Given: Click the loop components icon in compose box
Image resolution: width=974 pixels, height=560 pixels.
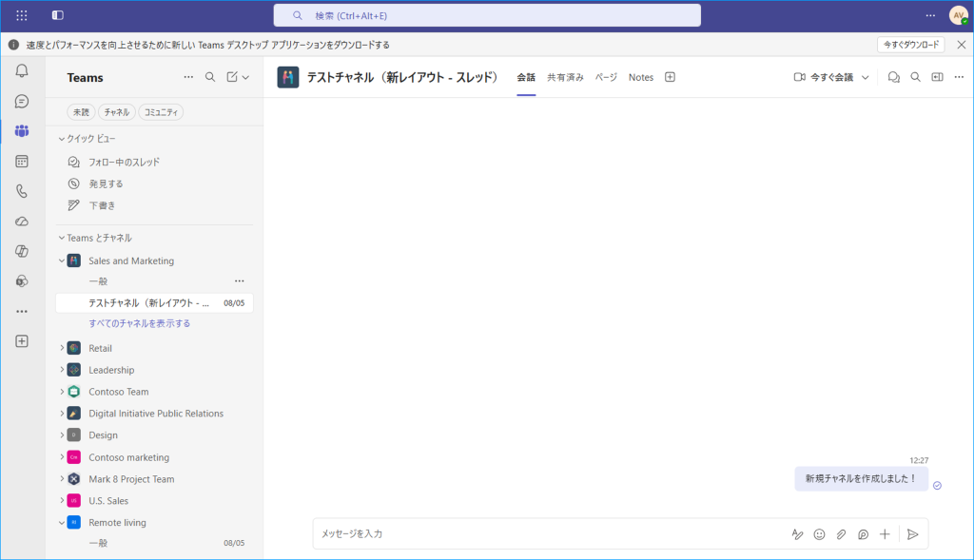Looking at the screenshot, I should coord(863,534).
